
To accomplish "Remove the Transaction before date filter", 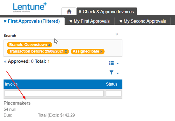I will pyautogui.click(x=66, y=51).
